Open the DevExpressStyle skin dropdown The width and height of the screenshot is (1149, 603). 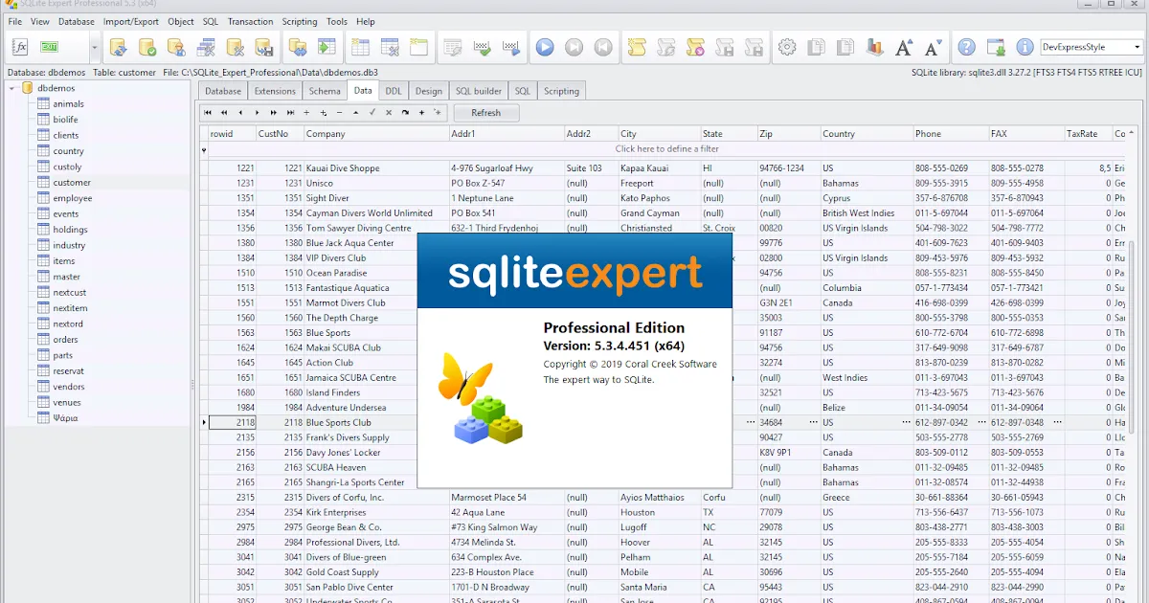pyautogui.click(x=1138, y=47)
